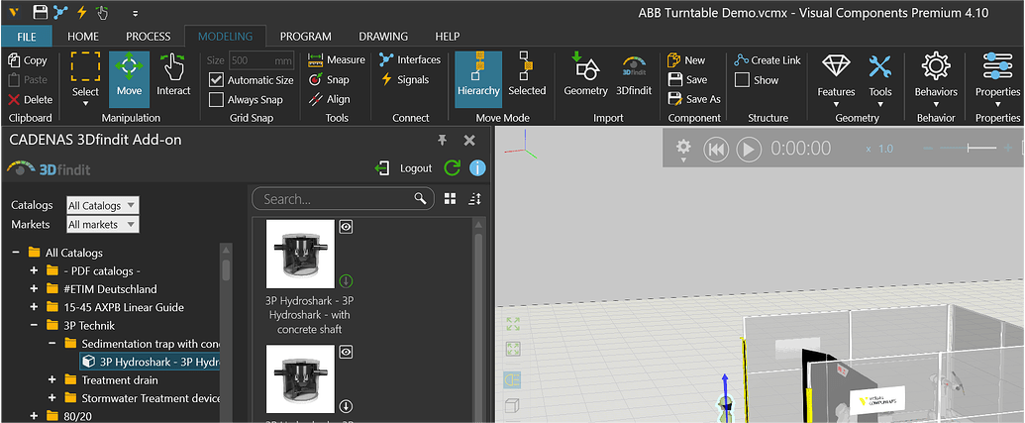
Task: Enable the Always Snap checkbox
Action: tap(217, 100)
